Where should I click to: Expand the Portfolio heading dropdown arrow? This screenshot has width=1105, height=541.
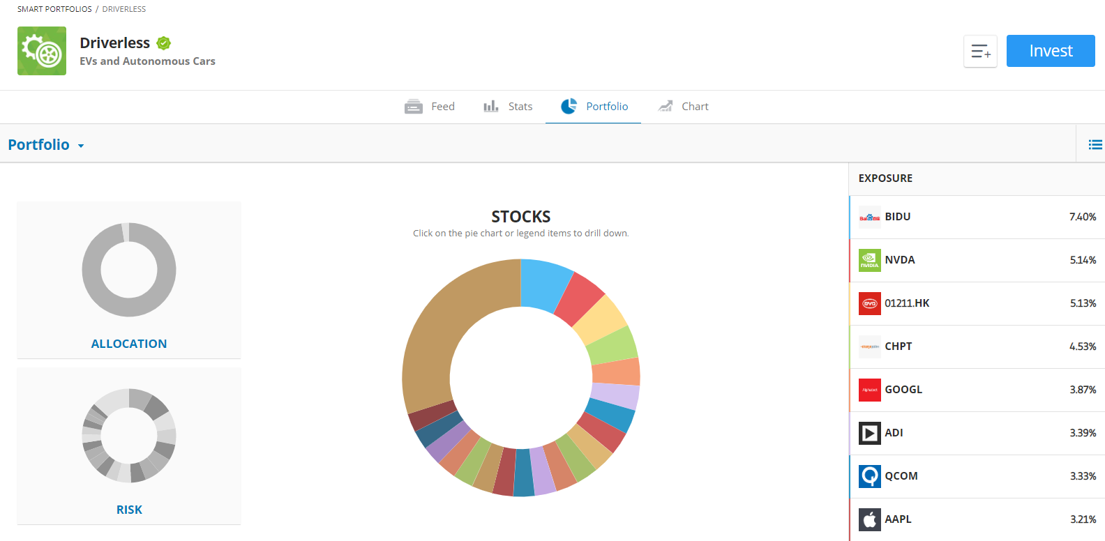click(81, 146)
